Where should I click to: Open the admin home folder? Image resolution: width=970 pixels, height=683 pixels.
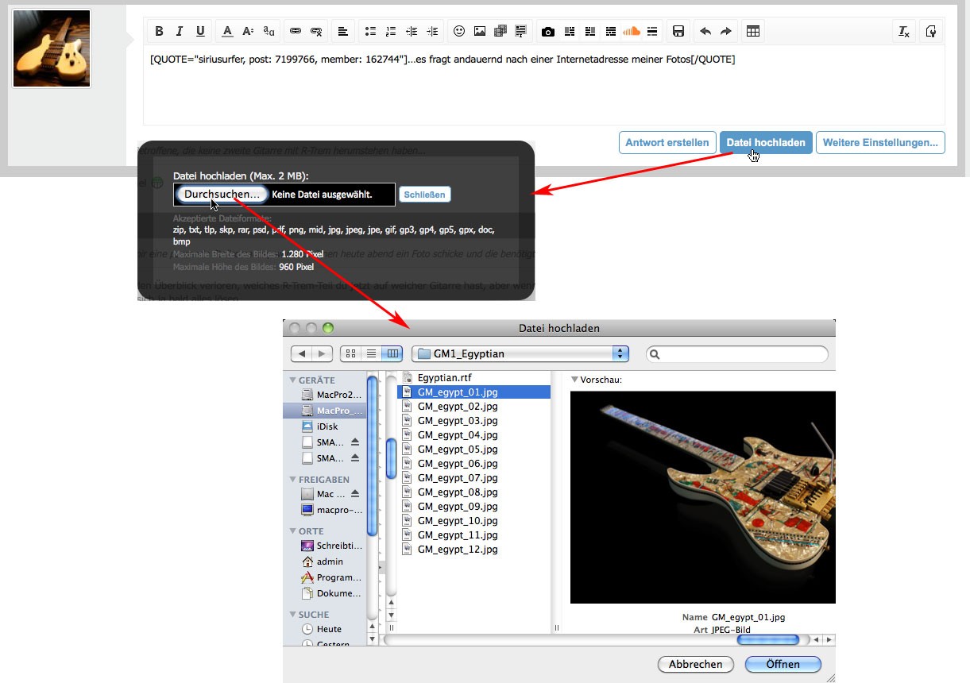tap(324, 561)
